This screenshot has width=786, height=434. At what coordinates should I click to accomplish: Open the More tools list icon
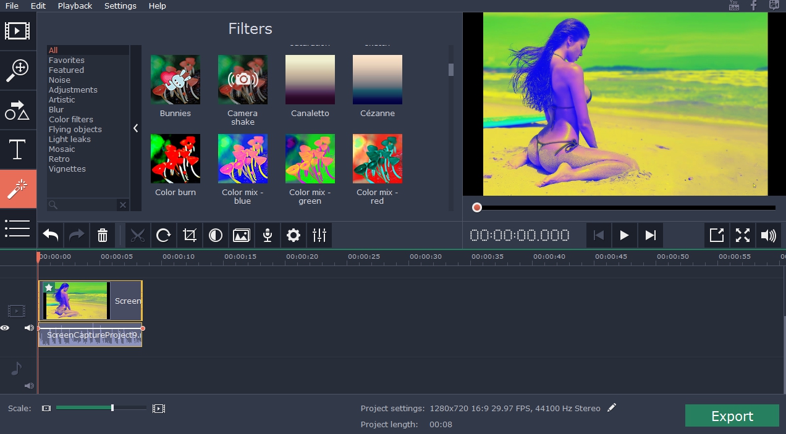pos(17,228)
